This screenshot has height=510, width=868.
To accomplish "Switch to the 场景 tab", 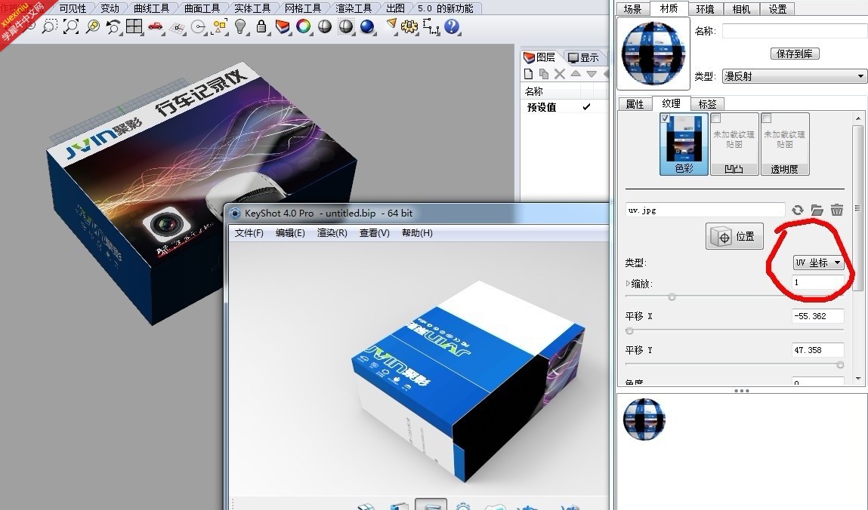I will coord(632,9).
